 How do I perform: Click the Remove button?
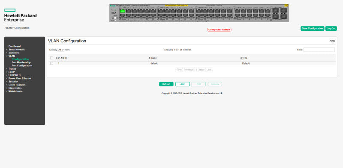point(215,84)
